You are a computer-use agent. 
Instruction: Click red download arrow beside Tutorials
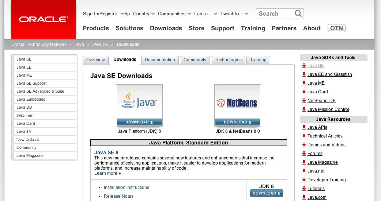pyautogui.click(x=304, y=188)
